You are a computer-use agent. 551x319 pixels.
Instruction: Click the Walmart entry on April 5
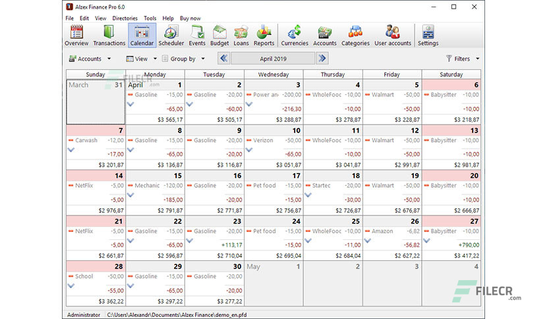392,95
